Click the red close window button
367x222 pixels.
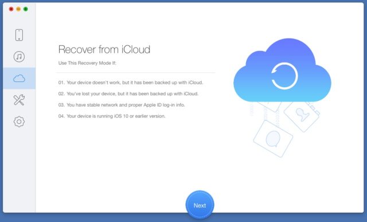tap(11, 9)
